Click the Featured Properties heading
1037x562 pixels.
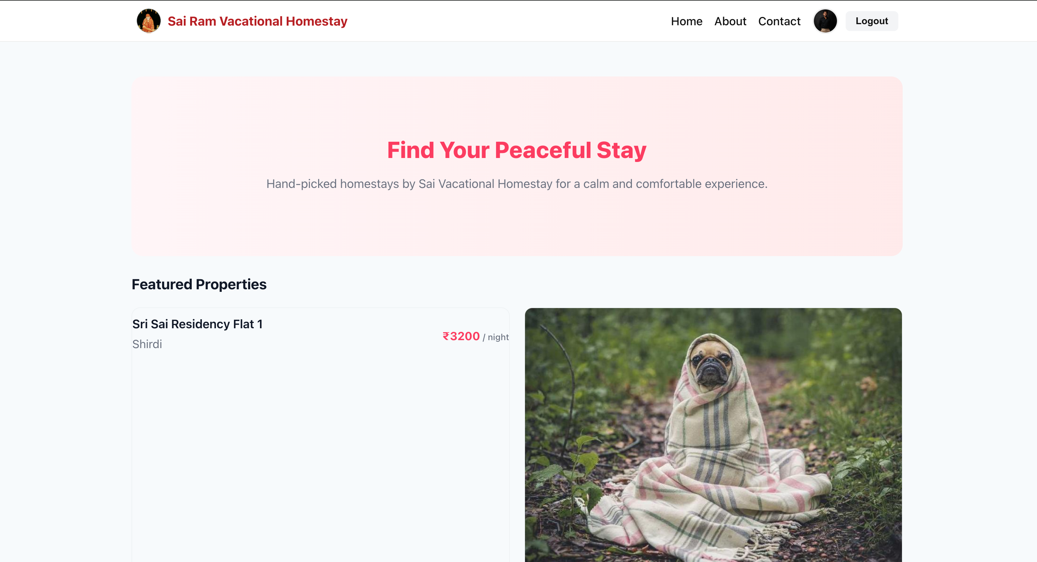[199, 284]
